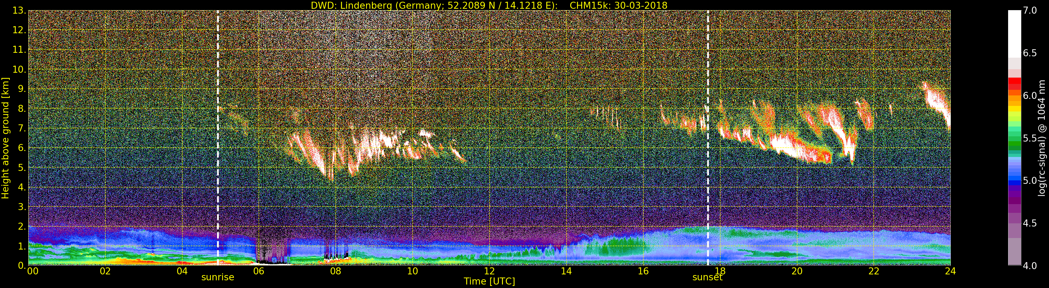Click the '4.0' colorbar tick

[x=1030, y=266]
